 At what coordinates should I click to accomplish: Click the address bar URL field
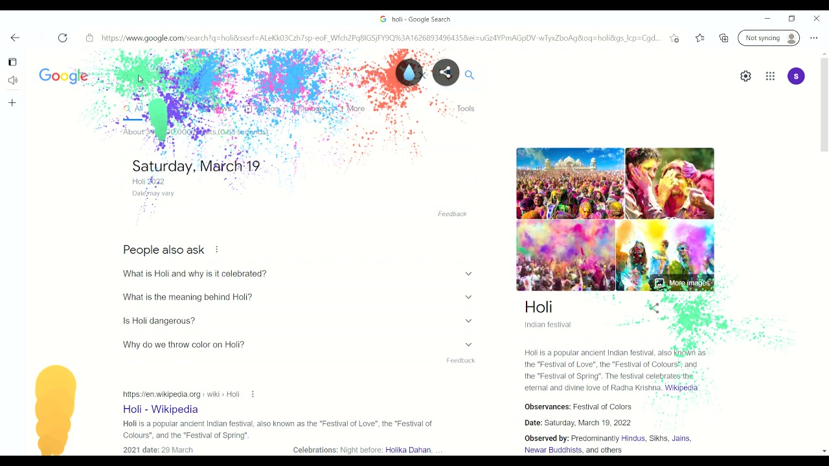(381, 38)
